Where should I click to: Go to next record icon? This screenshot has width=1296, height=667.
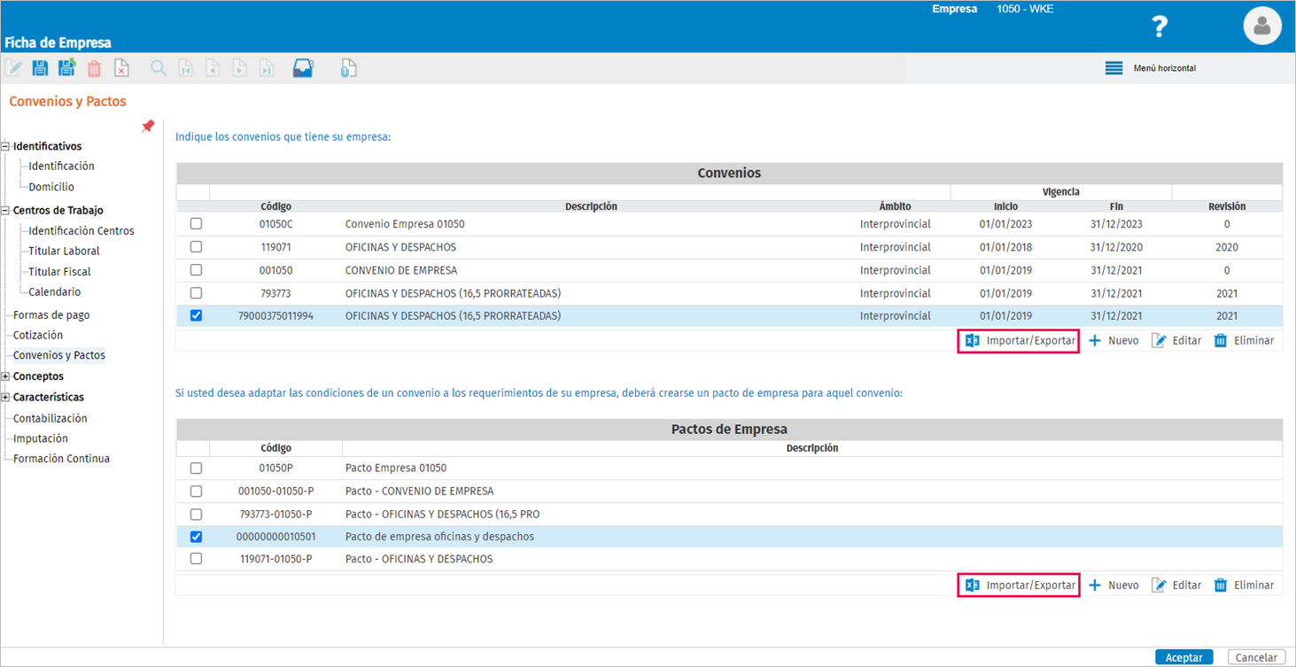[239, 68]
